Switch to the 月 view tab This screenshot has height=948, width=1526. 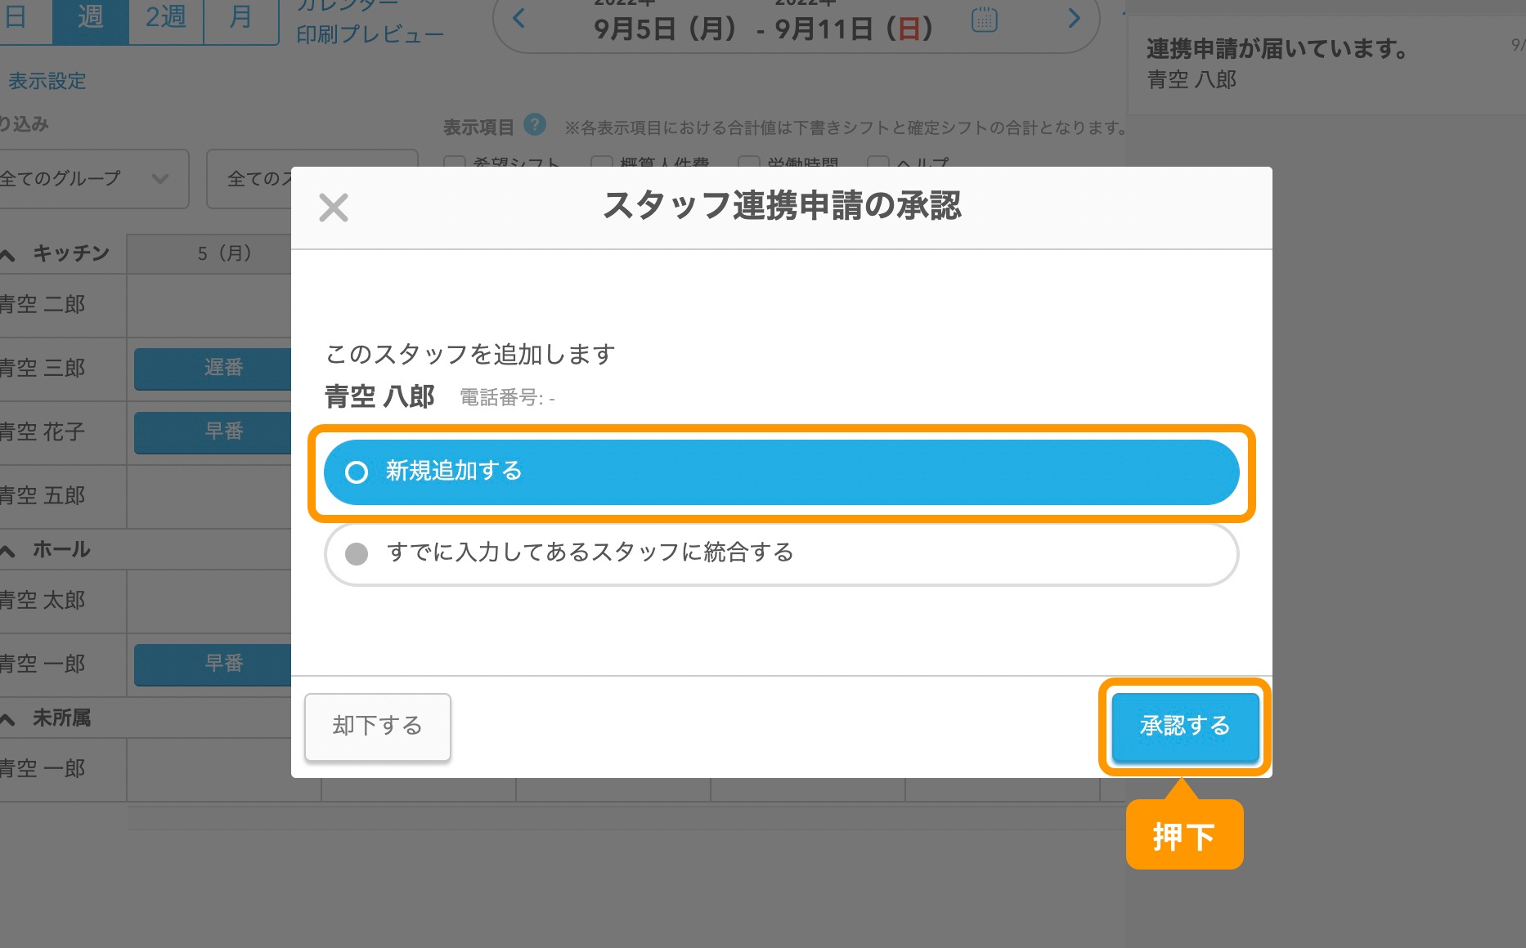[240, 18]
